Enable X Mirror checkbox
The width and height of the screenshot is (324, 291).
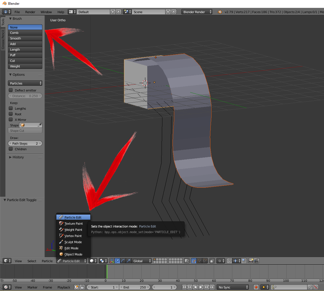[11, 119]
